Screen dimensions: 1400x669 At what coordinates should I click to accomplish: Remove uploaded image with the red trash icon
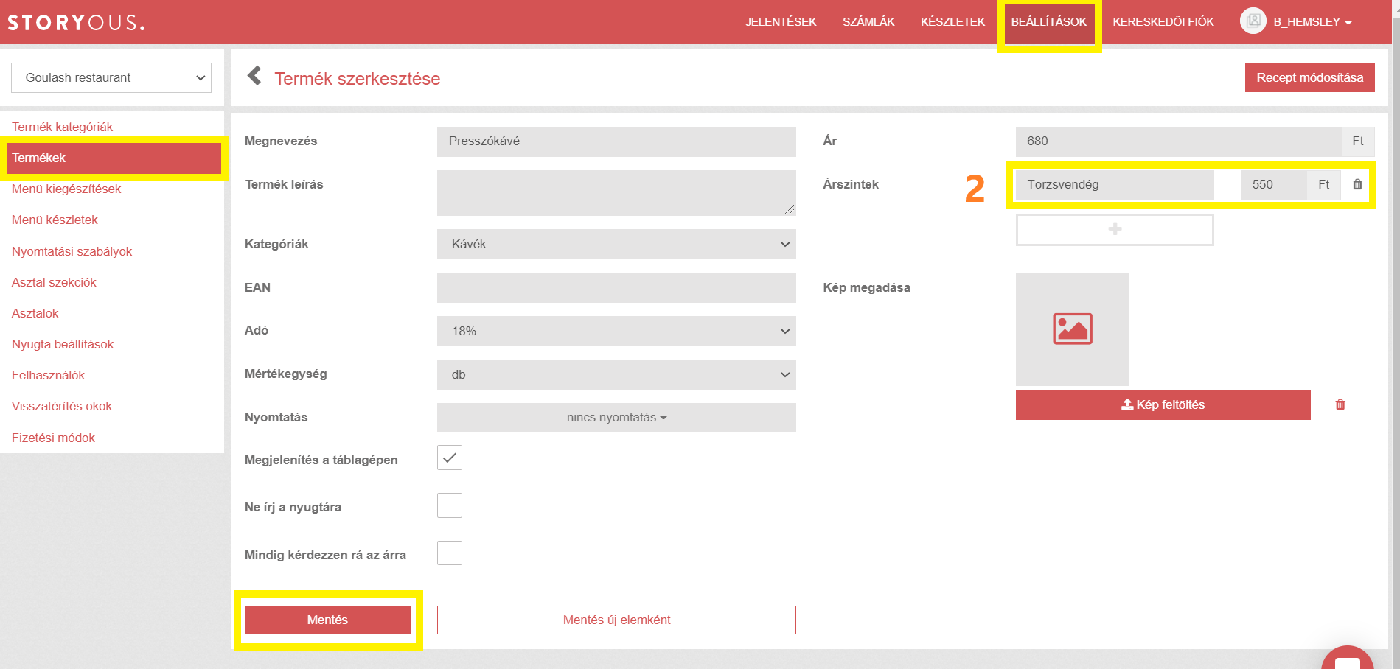coord(1340,404)
